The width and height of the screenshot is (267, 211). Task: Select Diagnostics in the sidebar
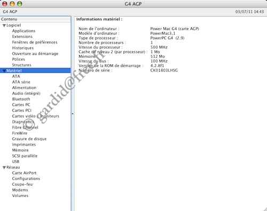[23, 122]
